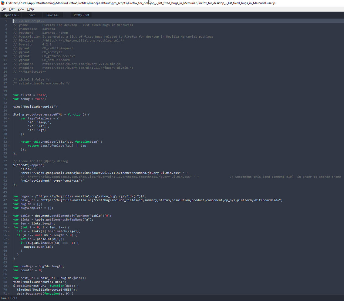Collapse the fold arrow at line 55

(9, 232)
